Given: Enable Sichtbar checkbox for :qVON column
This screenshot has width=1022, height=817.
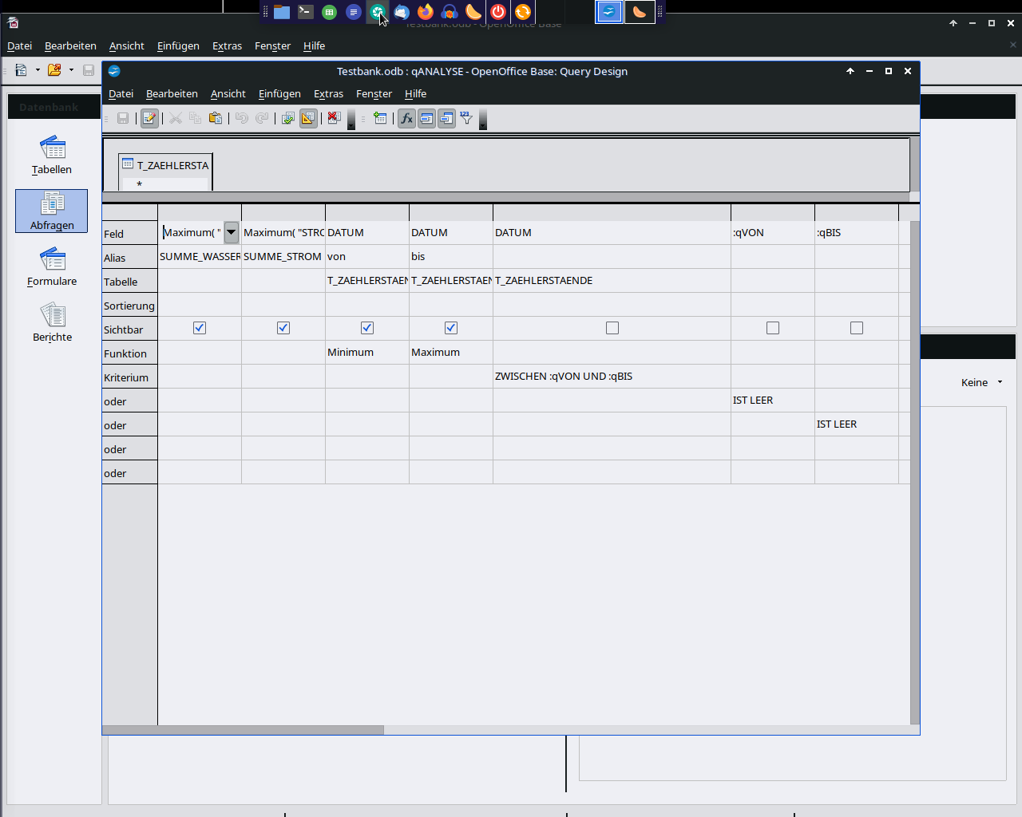Looking at the screenshot, I should [x=773, y=328].
